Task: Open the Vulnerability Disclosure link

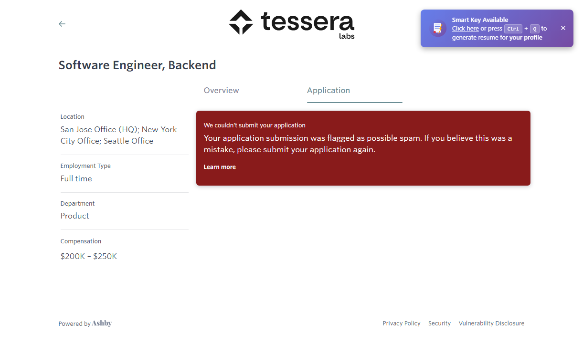Action: tap(491, 323)
